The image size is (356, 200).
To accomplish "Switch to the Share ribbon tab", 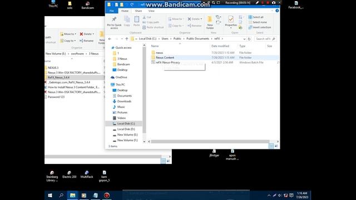I will tap(139, 11).
